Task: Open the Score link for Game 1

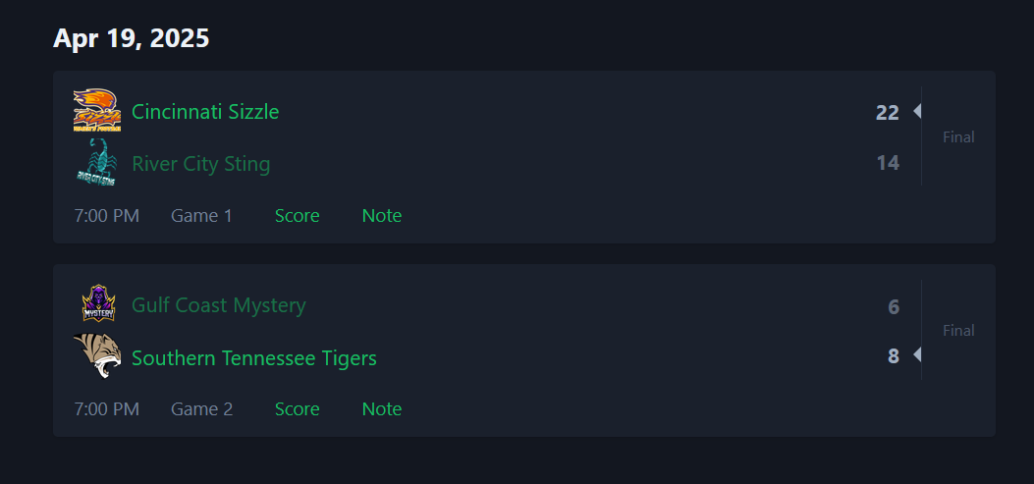Action: click(298, 216)
